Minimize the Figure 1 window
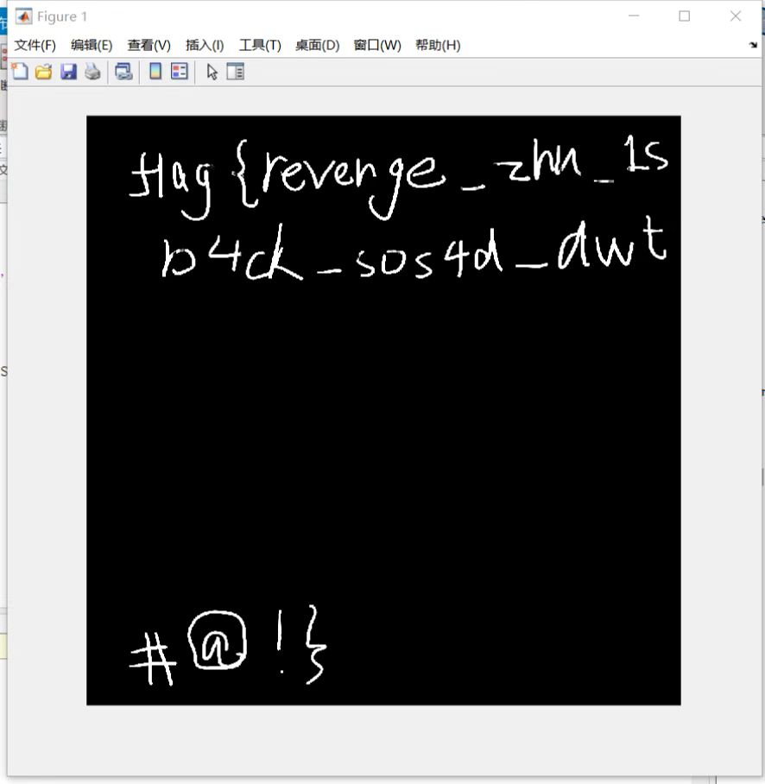The image size is (765, 784). click(x=634, y=16)
